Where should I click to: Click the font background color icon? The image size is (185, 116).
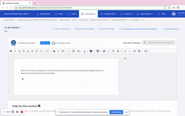pos(91,51)
